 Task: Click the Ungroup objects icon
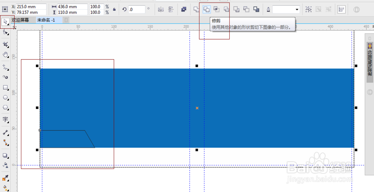[x=319, y=9]
